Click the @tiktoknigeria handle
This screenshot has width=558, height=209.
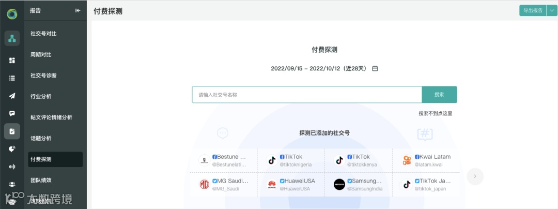point(296,165)
